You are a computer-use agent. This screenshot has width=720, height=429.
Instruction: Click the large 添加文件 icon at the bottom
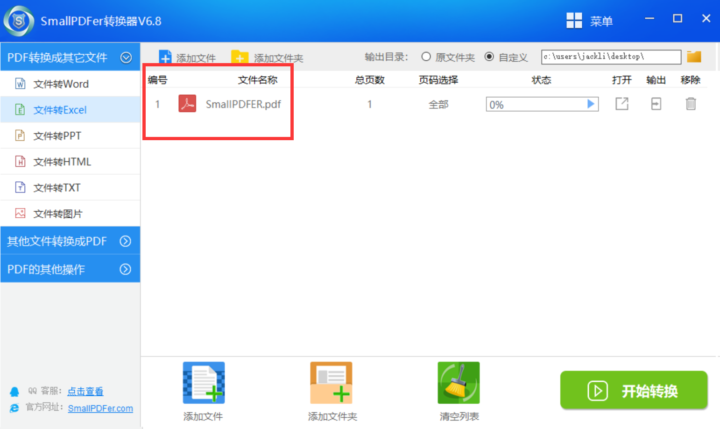[204, 383]
